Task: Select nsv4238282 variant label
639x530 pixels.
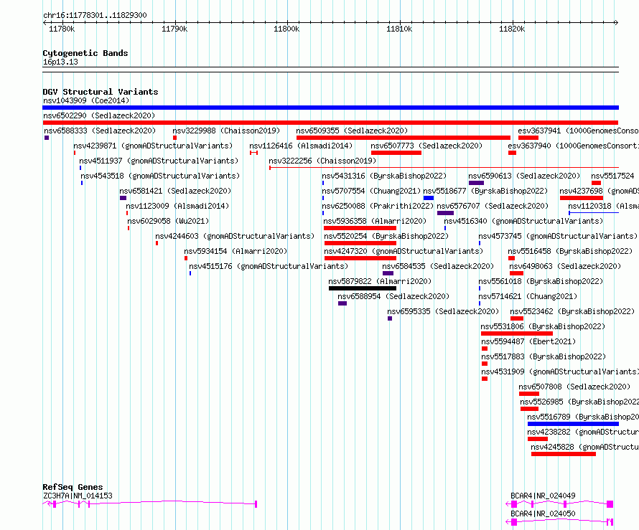Action: click(x=583, y=432)
